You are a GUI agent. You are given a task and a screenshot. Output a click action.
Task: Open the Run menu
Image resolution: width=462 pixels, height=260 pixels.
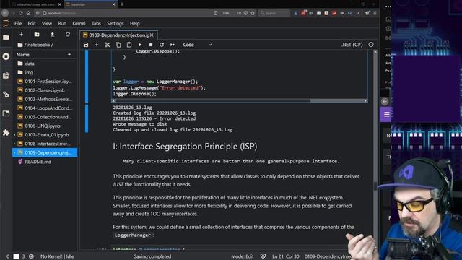(62, 24)
